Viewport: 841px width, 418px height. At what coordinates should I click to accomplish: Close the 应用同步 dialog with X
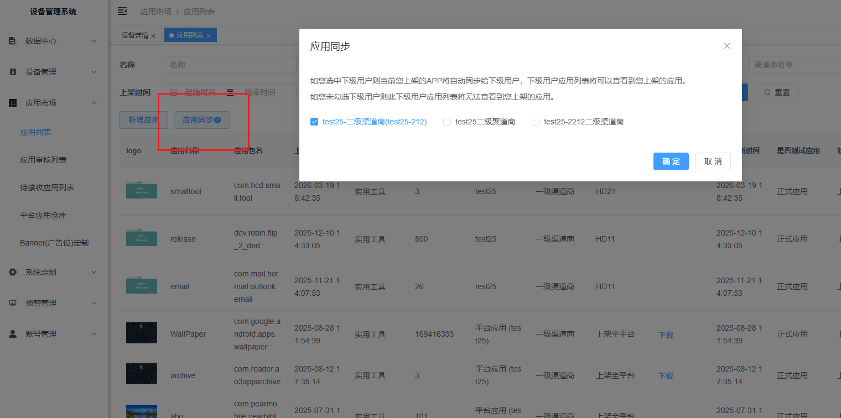(727, 46)
